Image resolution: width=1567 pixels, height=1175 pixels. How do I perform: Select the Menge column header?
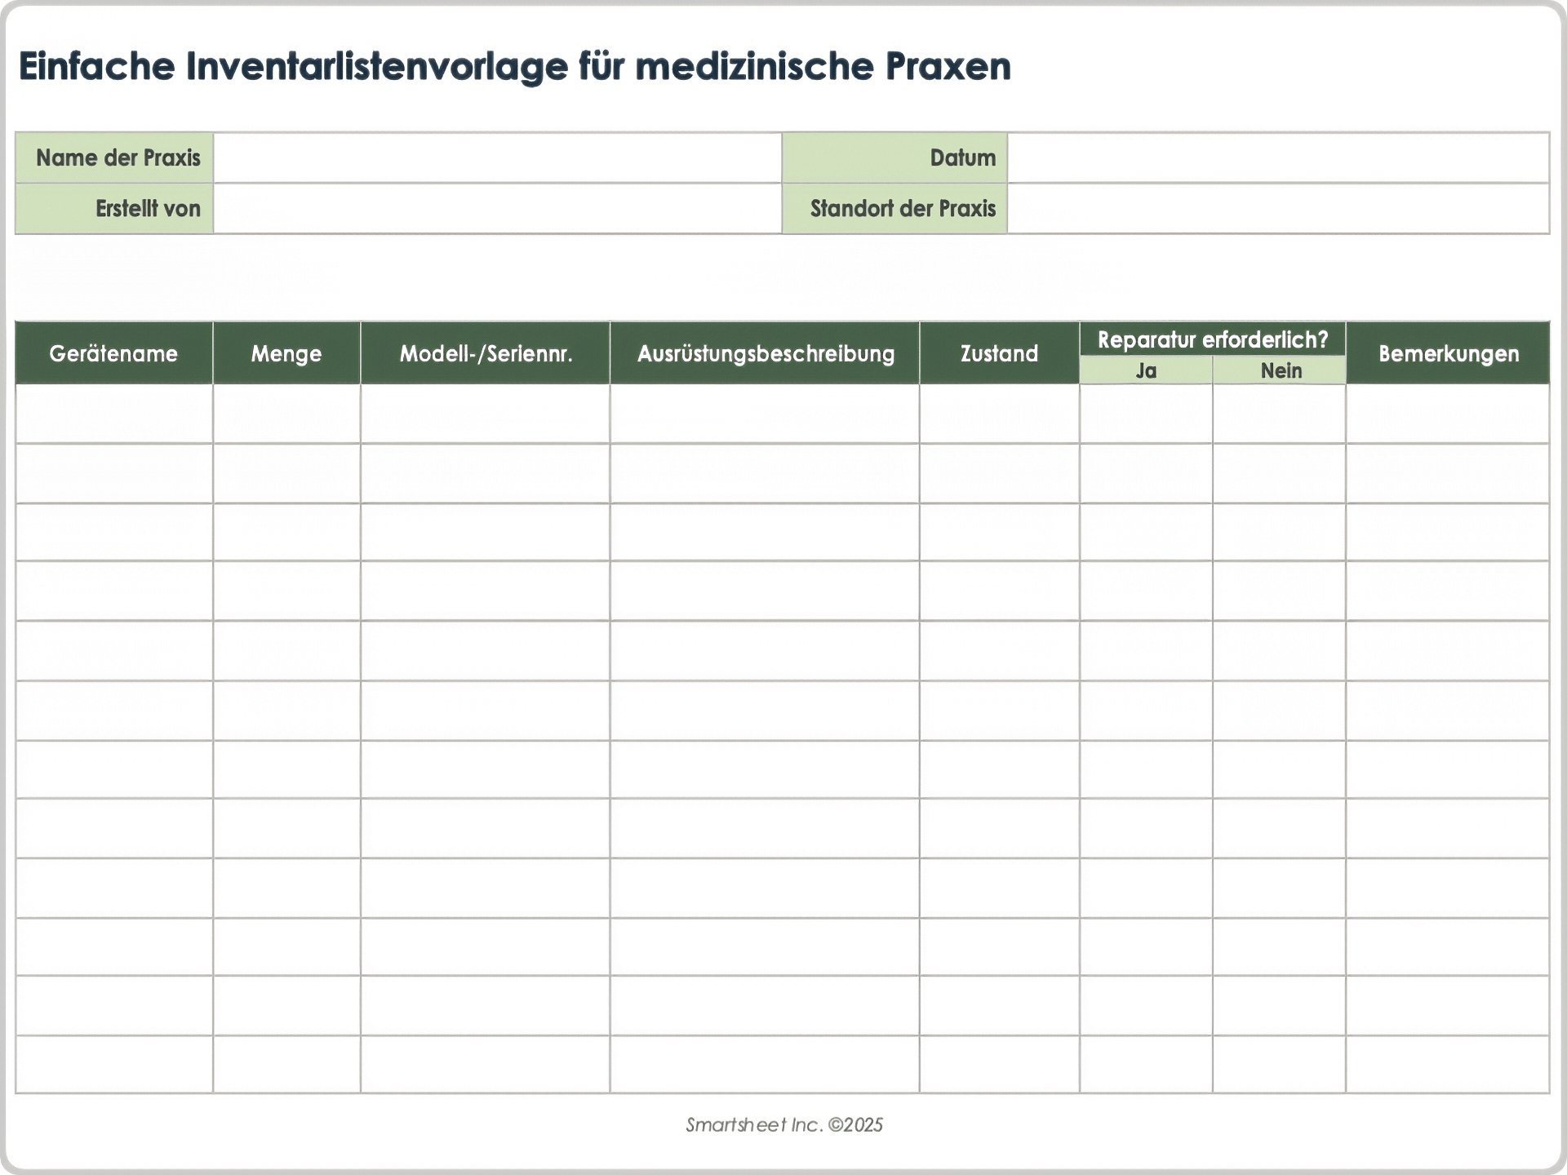tap(286, 353)
